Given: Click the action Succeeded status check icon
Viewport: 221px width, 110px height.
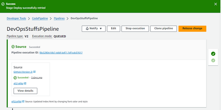Looking at the screenshot, I should 15,78.
